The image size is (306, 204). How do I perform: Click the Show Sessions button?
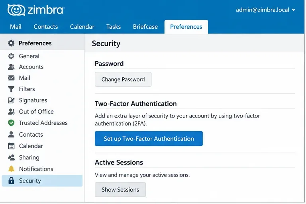120,190
